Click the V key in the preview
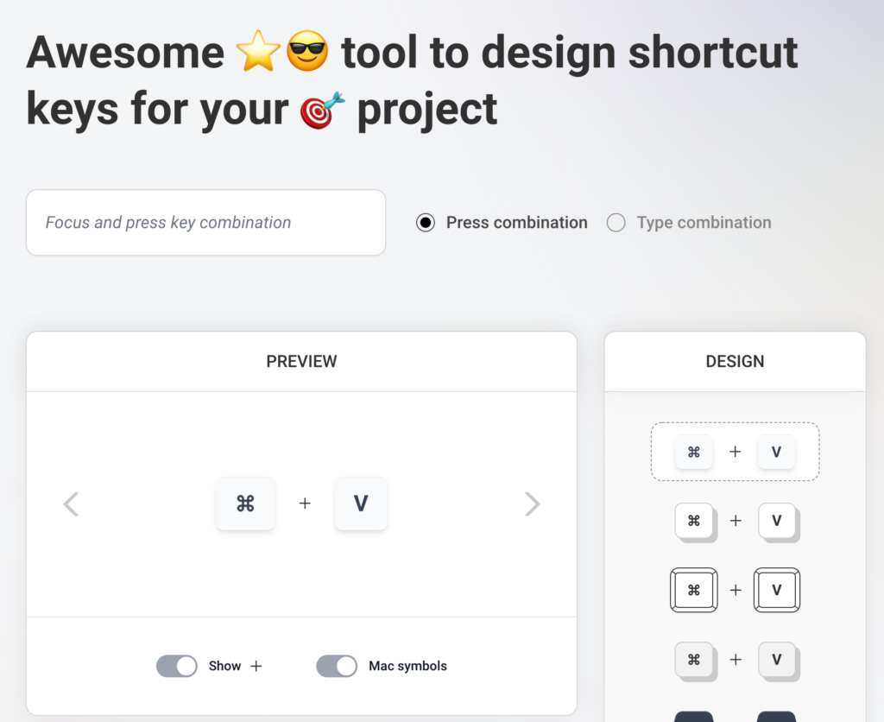This screenshot has height=722, width=884. pyautogui.click(x=361, y=503)
